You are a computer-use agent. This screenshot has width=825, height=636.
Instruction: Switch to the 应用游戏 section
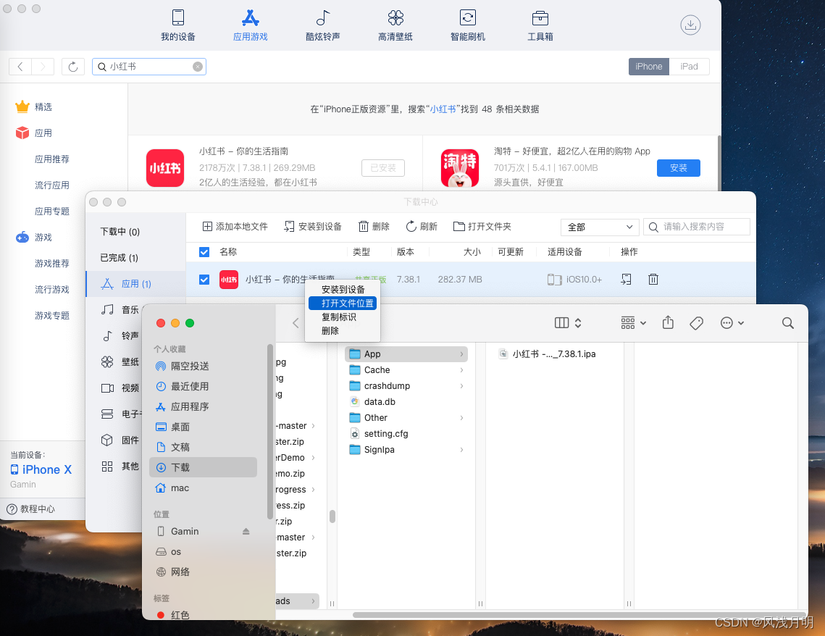click(x=251, y=25)
